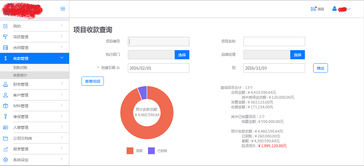The image size is (364, 166).
Task: Click donut center text ¥4,460,590.64
Action: tap(148, 114)
